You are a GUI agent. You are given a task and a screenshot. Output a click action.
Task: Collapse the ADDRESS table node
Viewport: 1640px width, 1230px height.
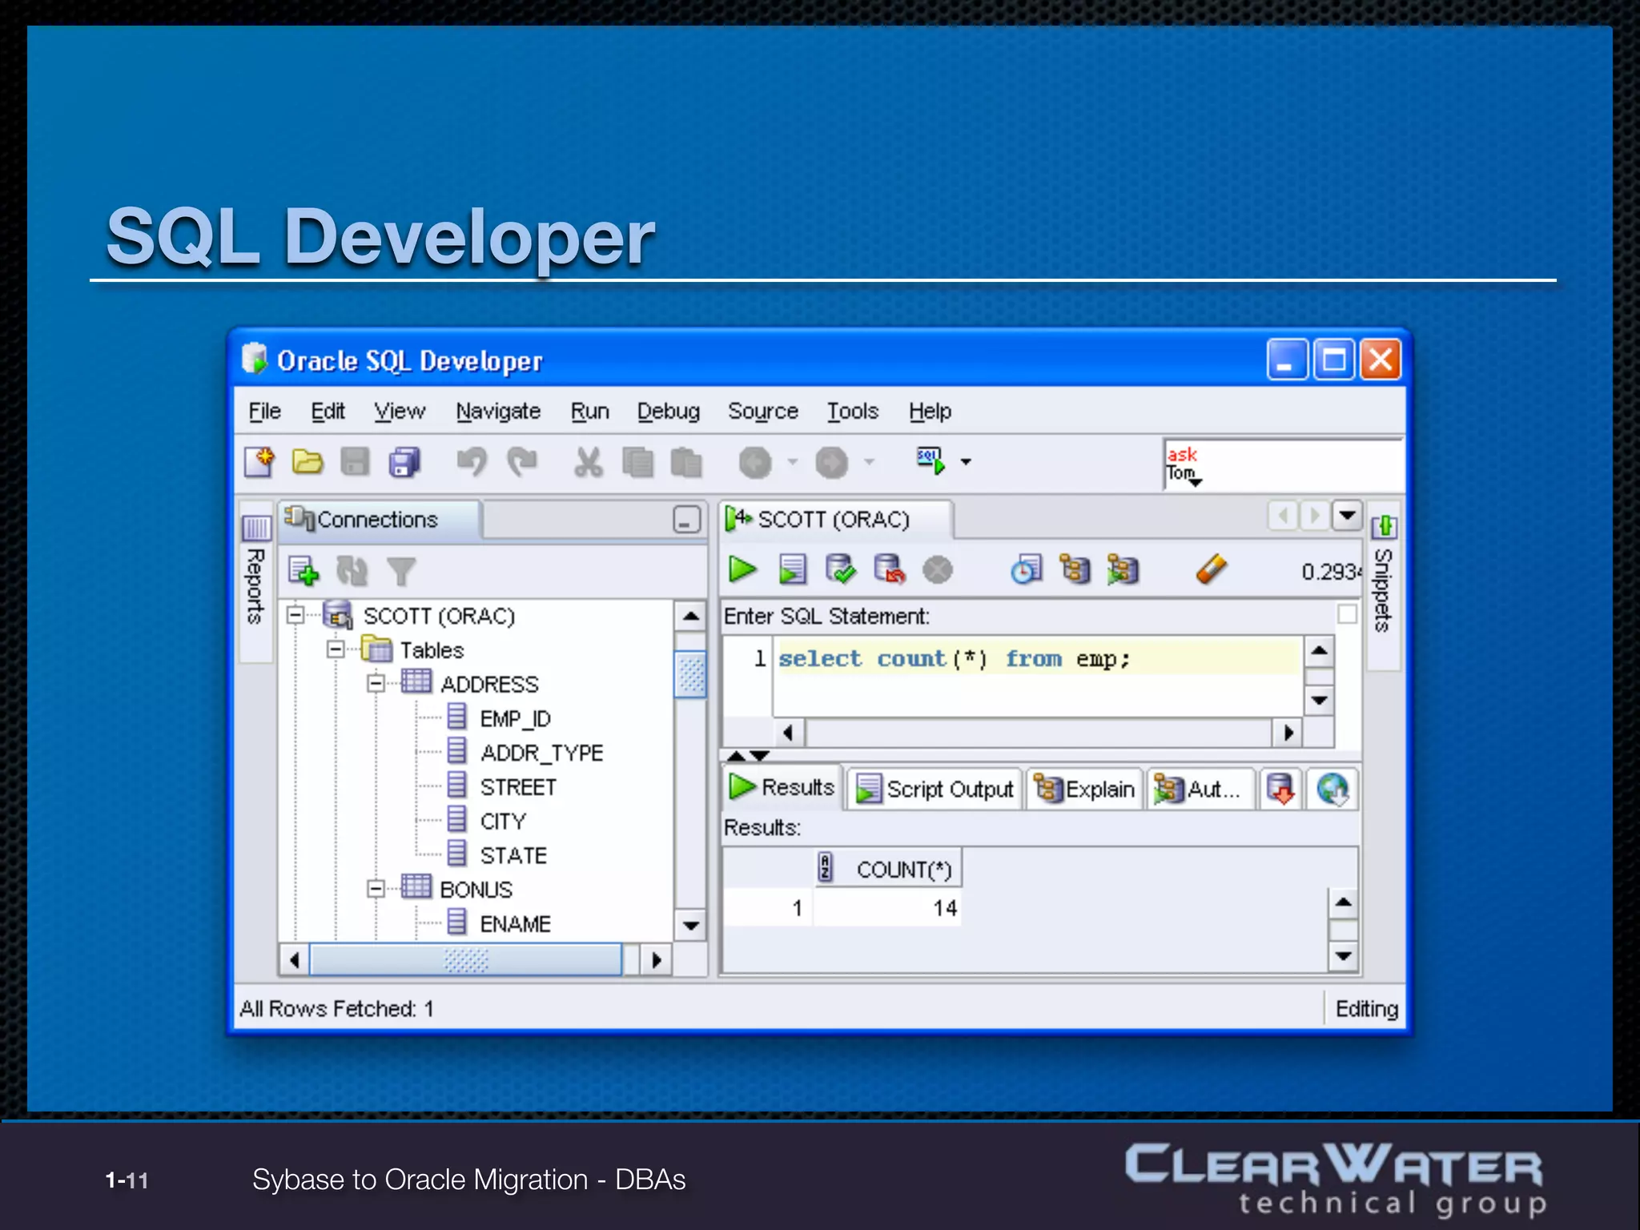click(x=376, y=683)
